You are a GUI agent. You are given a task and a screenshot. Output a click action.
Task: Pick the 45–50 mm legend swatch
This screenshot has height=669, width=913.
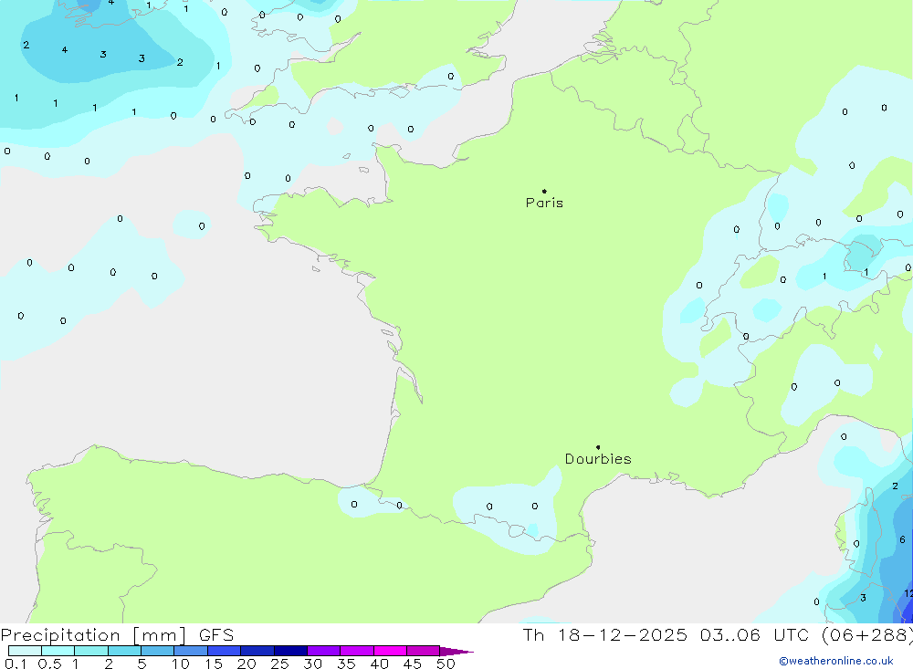point(423,651)
